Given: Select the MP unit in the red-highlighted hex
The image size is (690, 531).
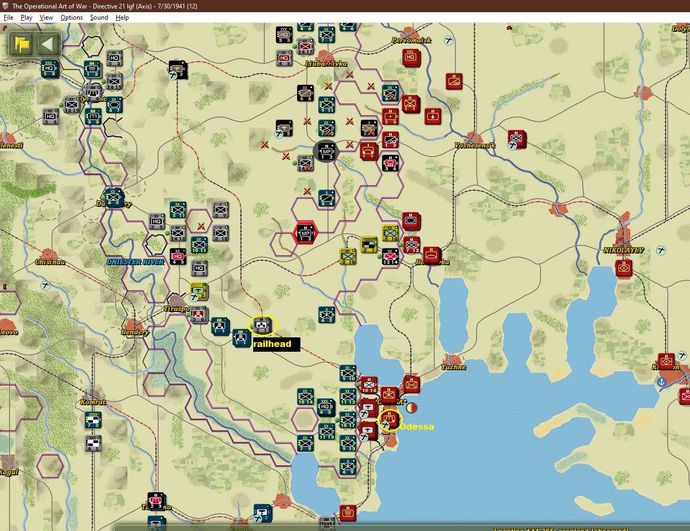Looking at the screenshot, I should tap(305, 233).
